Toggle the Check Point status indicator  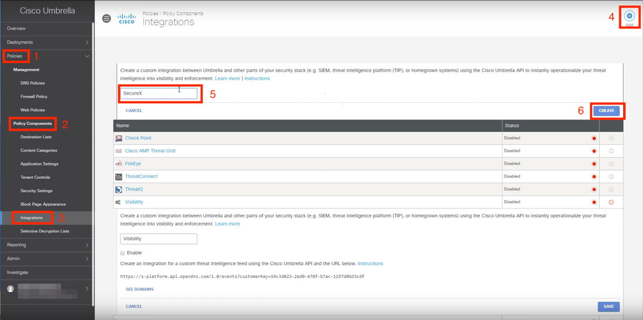(x=593, y=138)
